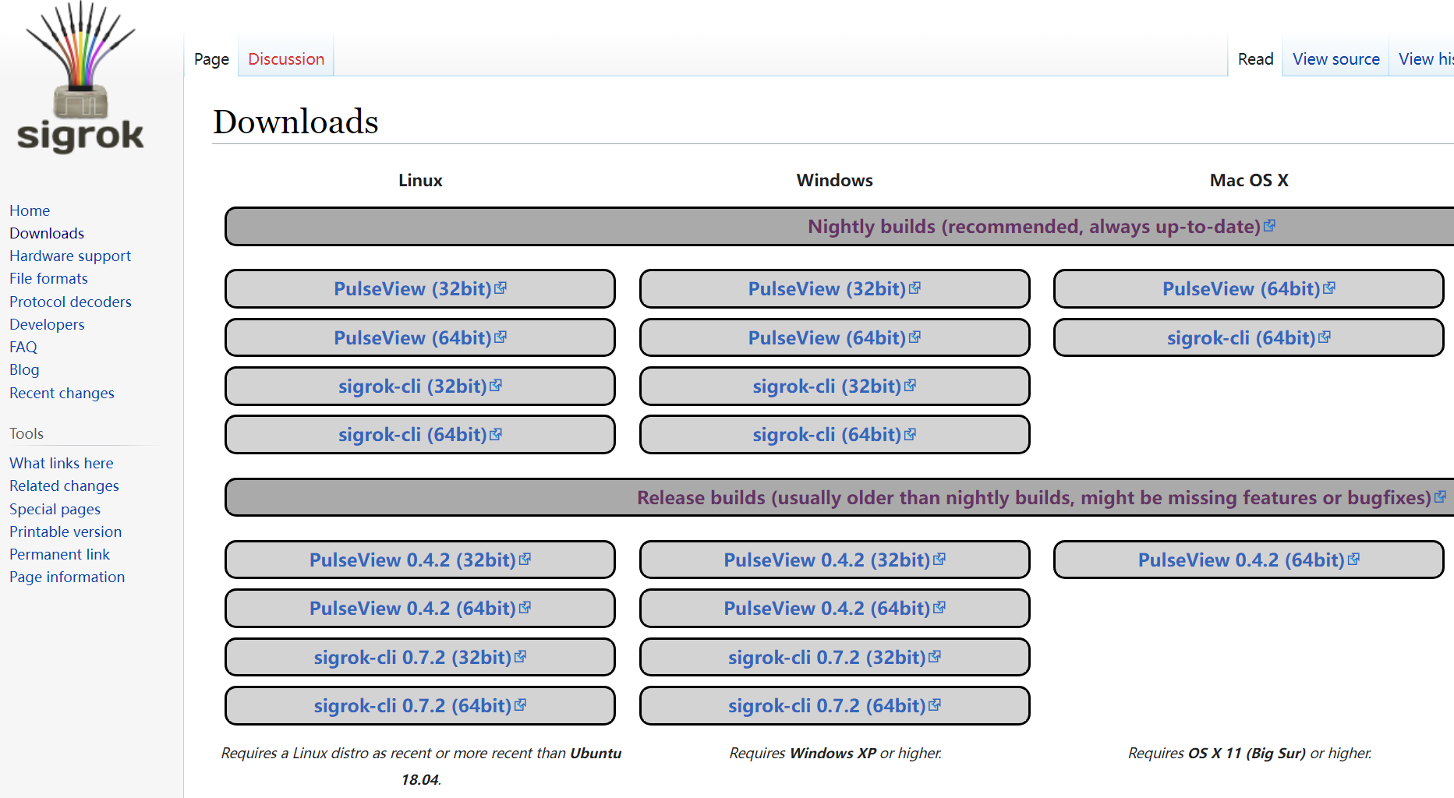1454x798 pixels.
Task: Download Linux sigrok-cli 0.7.2 (64bit)
Action: pos(420,705)
